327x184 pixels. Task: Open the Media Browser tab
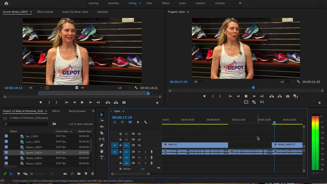[x=77, y=111]
